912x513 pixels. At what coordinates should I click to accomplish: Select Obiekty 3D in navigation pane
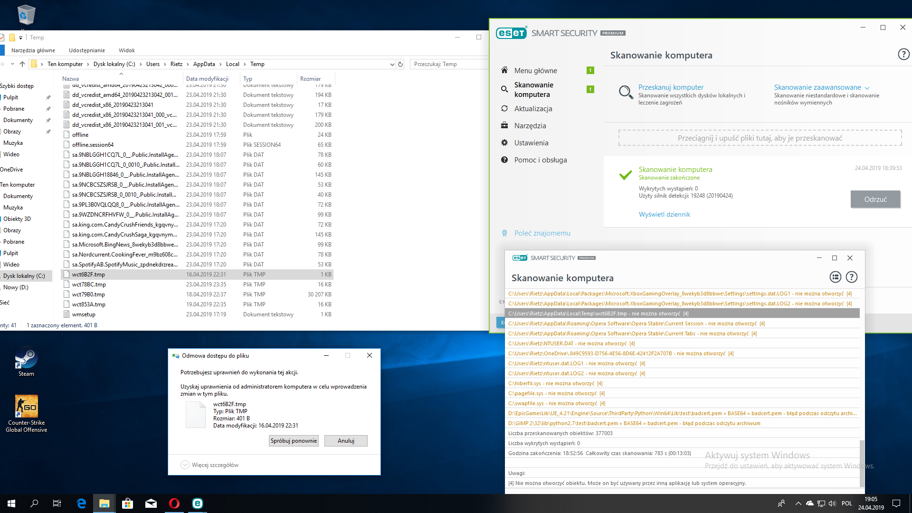coord(17,218)
